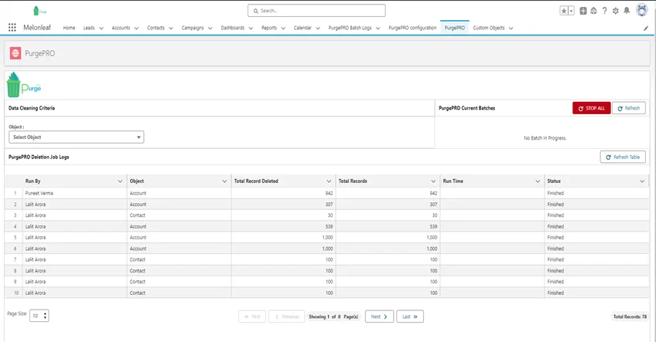The width and height of the screenshot is (656, 342).
Task: Expand the Accounts tab chevron menu
Action: 136,28
